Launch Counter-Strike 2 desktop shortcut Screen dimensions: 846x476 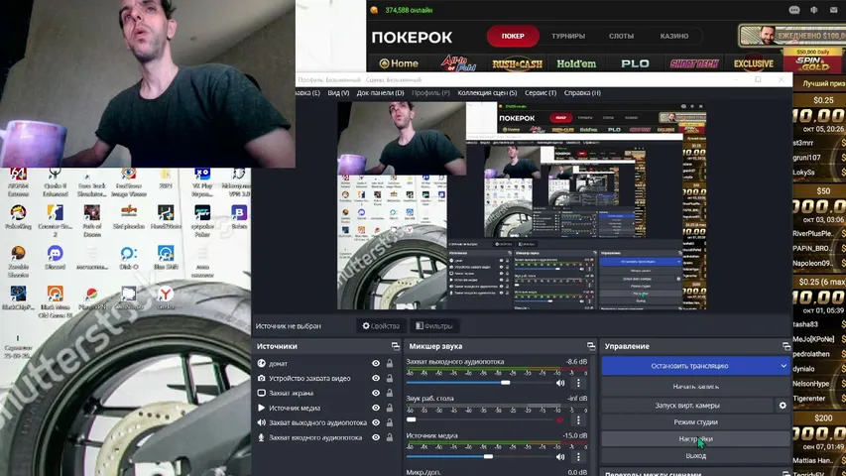pos(55,220)
